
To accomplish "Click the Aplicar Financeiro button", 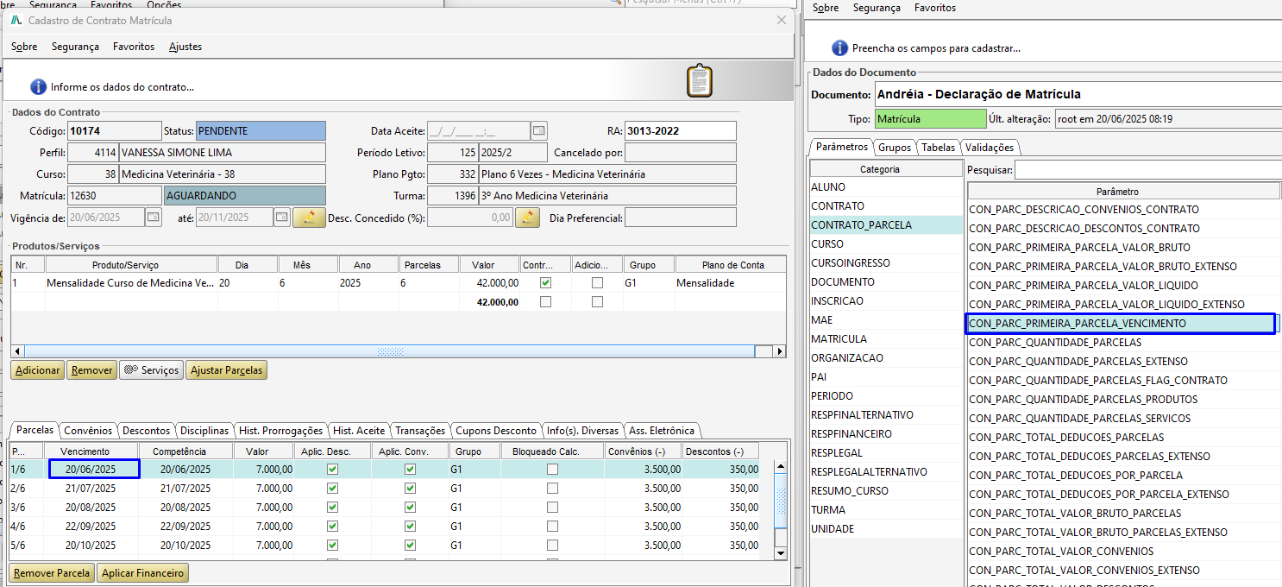I will 142,573.
